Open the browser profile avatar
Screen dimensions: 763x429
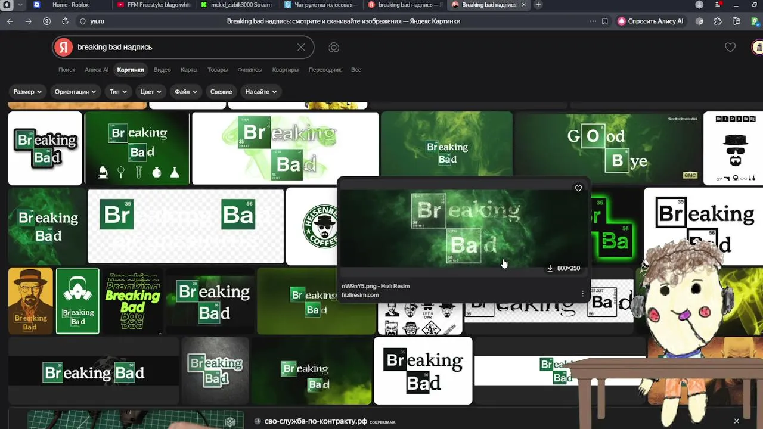click(x=699, y=5)
